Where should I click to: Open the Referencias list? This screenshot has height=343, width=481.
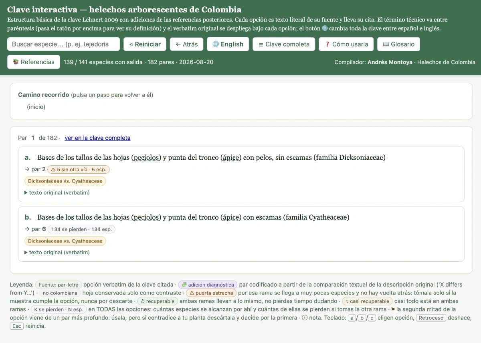tap(34, 62)
